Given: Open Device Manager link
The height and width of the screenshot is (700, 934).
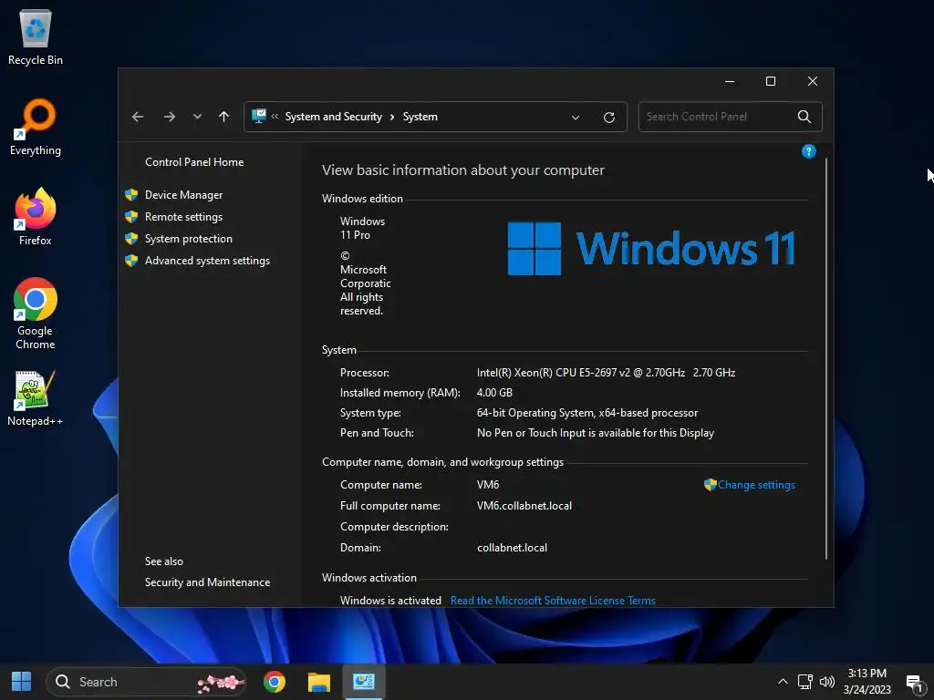Looking at the screenshot, I should (x=183, y=195).
